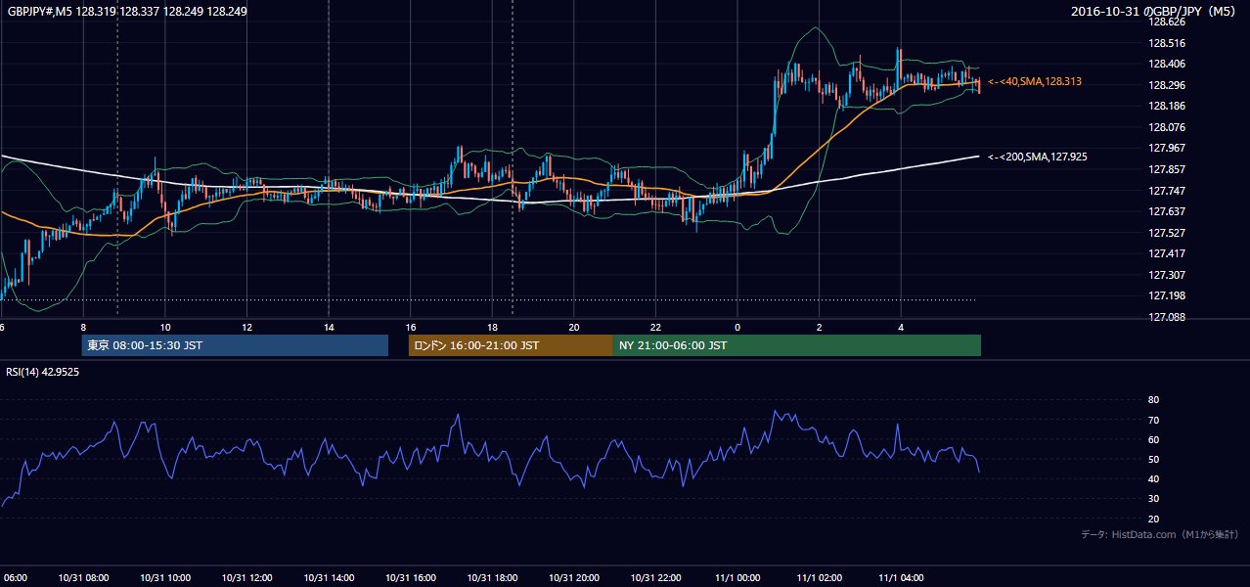Click bottom time label 10/31 08:00
The width and height of the screenshot is (1250, 587).
point(83,578)
